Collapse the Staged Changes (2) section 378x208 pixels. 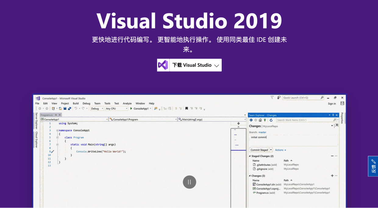[250, 156]
